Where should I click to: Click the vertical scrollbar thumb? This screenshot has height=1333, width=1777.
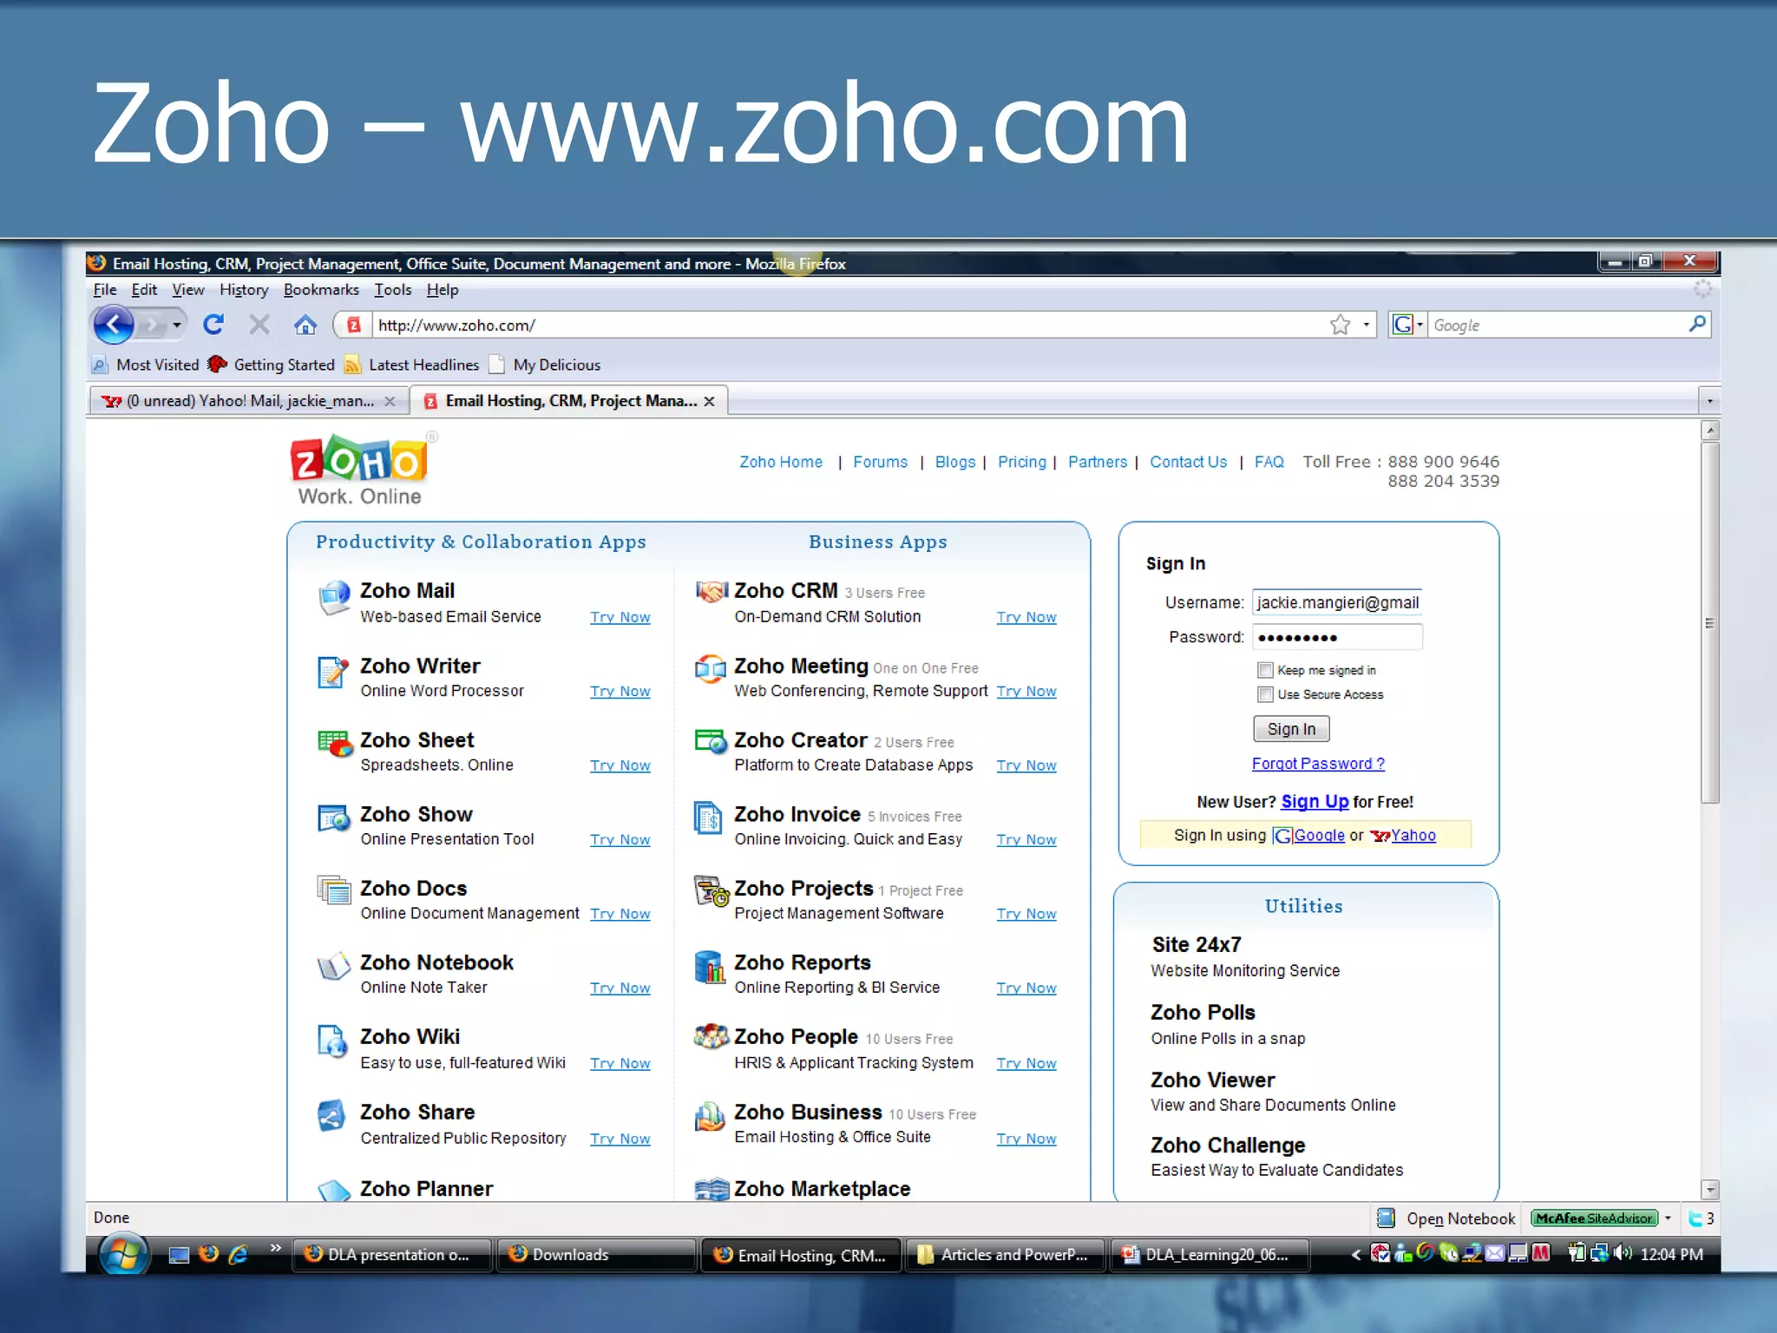coord(1709,623)
